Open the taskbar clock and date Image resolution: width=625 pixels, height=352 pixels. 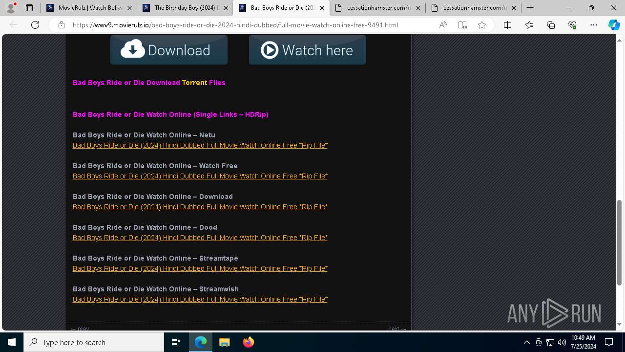(x=583, y=342)
